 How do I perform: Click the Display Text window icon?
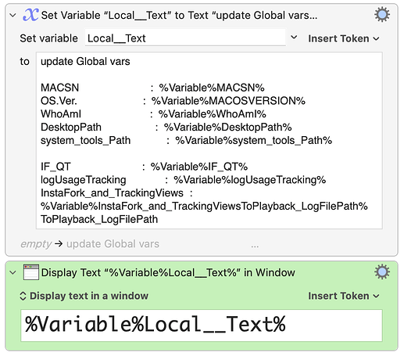tap(31, 272)
